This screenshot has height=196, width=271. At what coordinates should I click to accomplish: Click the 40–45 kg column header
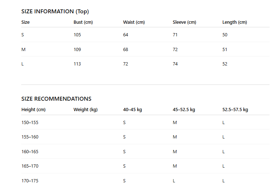(132, 110)
